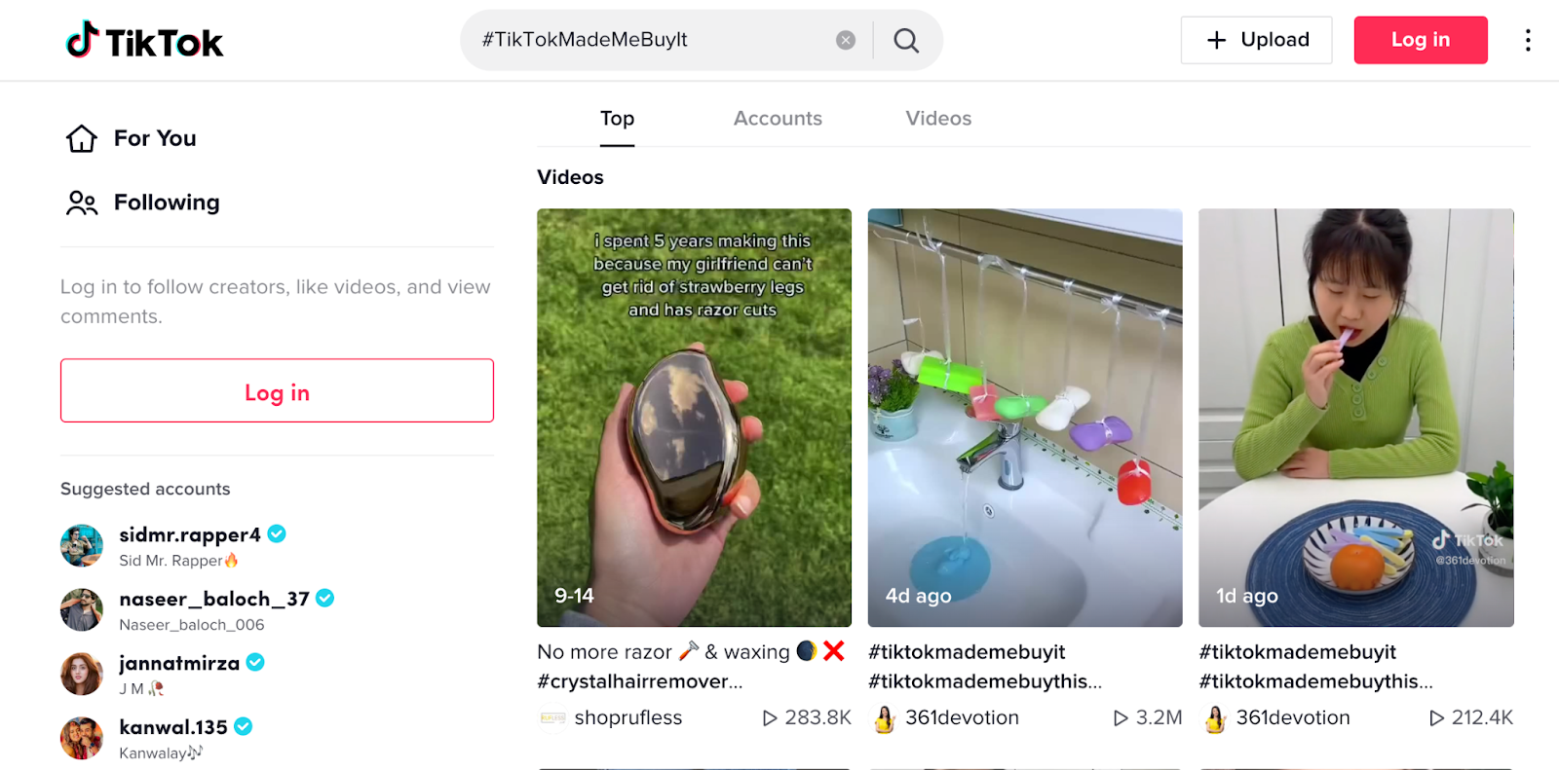Image resolution: width=1559 pixels, height=770 pixels.
Task: Open the sink soap holders video thumbnail
Action: 1025,418
